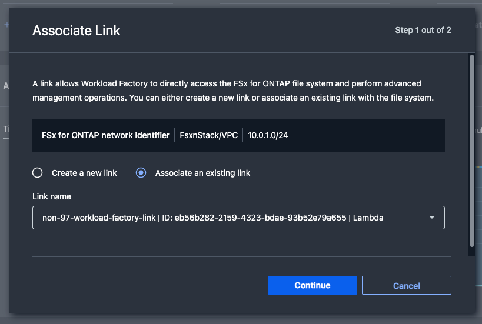Click the 10.0.1.0/24 subnet text
Viewport: 482px width, 324px height.
268,135
